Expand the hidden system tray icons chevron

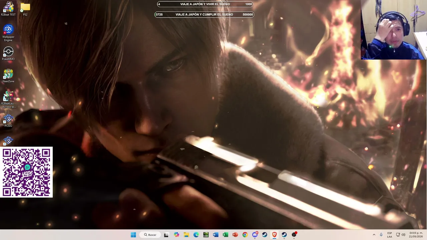[374, 235]
